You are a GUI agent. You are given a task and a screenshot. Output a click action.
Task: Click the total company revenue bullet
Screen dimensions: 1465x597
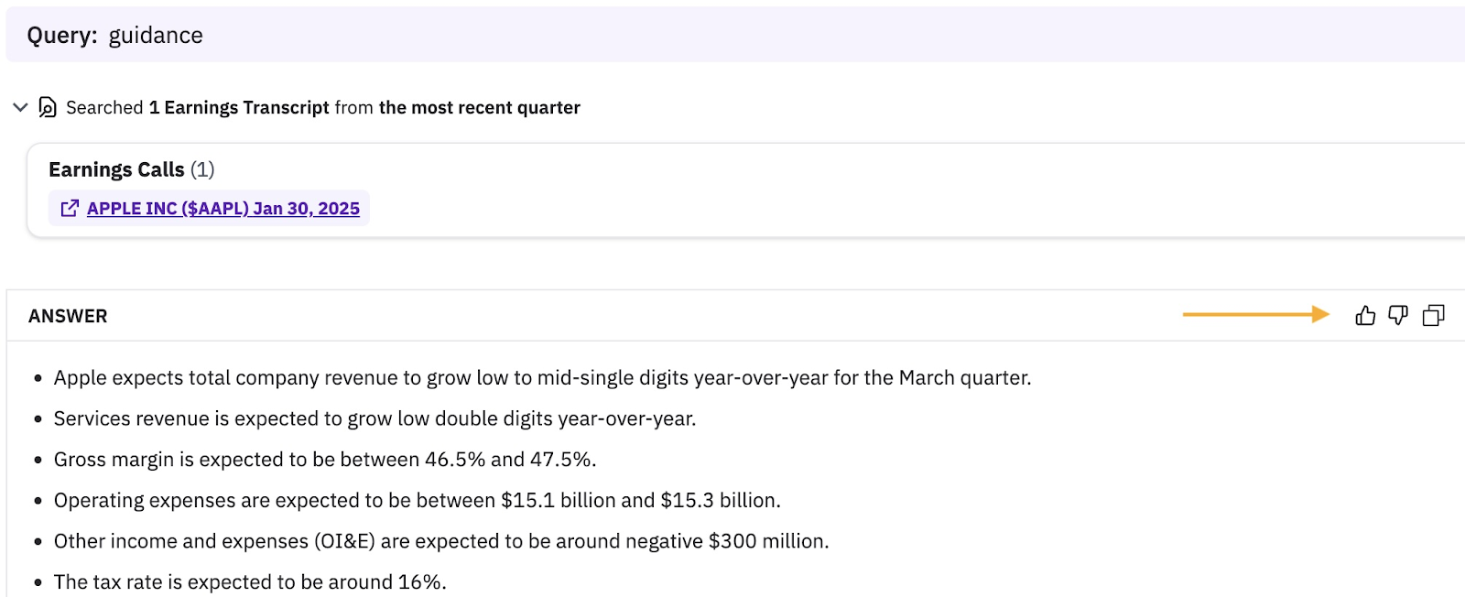[x=542, y=378]
